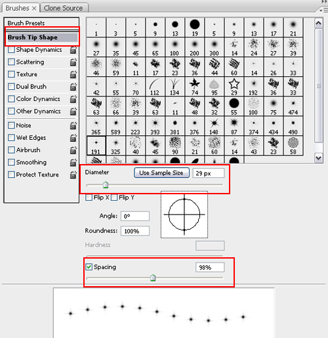Select the soft round brush 300
The height and width of the screenshot is (338, 328).
[215, 47]
